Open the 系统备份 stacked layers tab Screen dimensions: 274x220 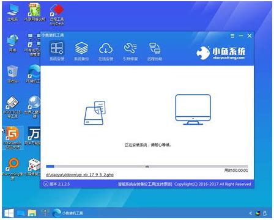click(x=81, y=51)
